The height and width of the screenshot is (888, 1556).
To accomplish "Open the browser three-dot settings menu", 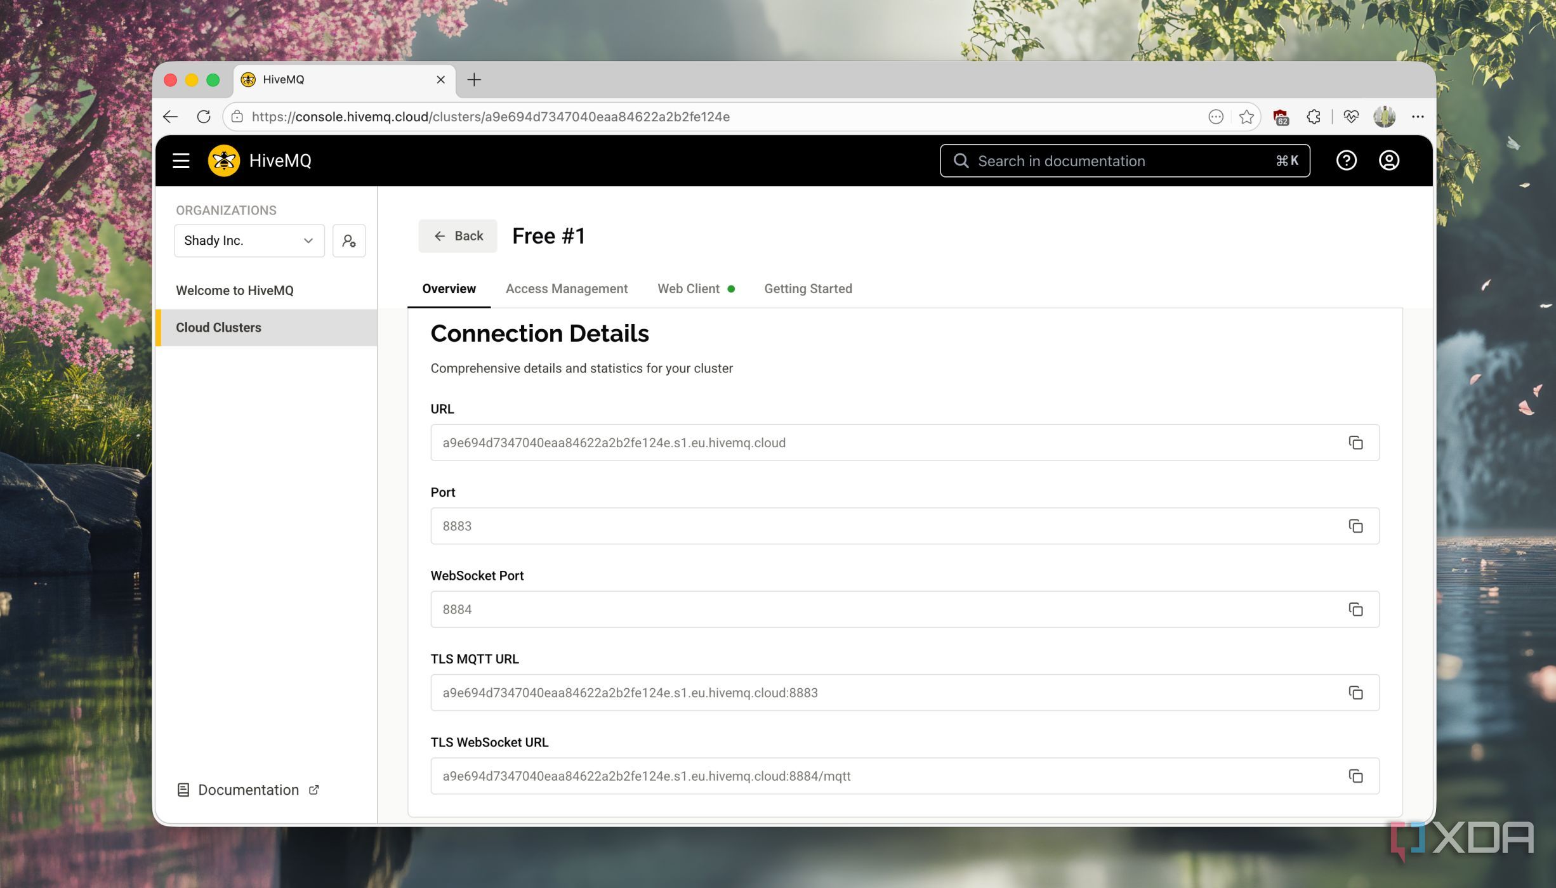I will [x=1418, y=117].
